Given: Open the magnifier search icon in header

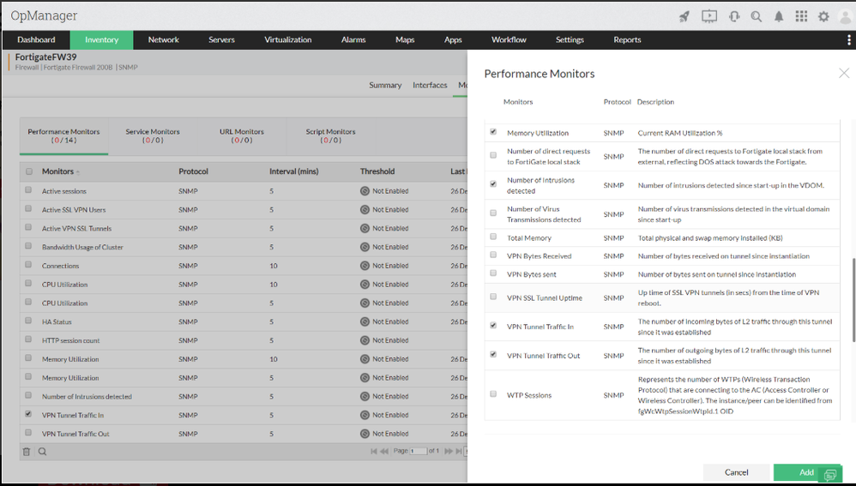Looking at the screenshot, I should [757, 16].
